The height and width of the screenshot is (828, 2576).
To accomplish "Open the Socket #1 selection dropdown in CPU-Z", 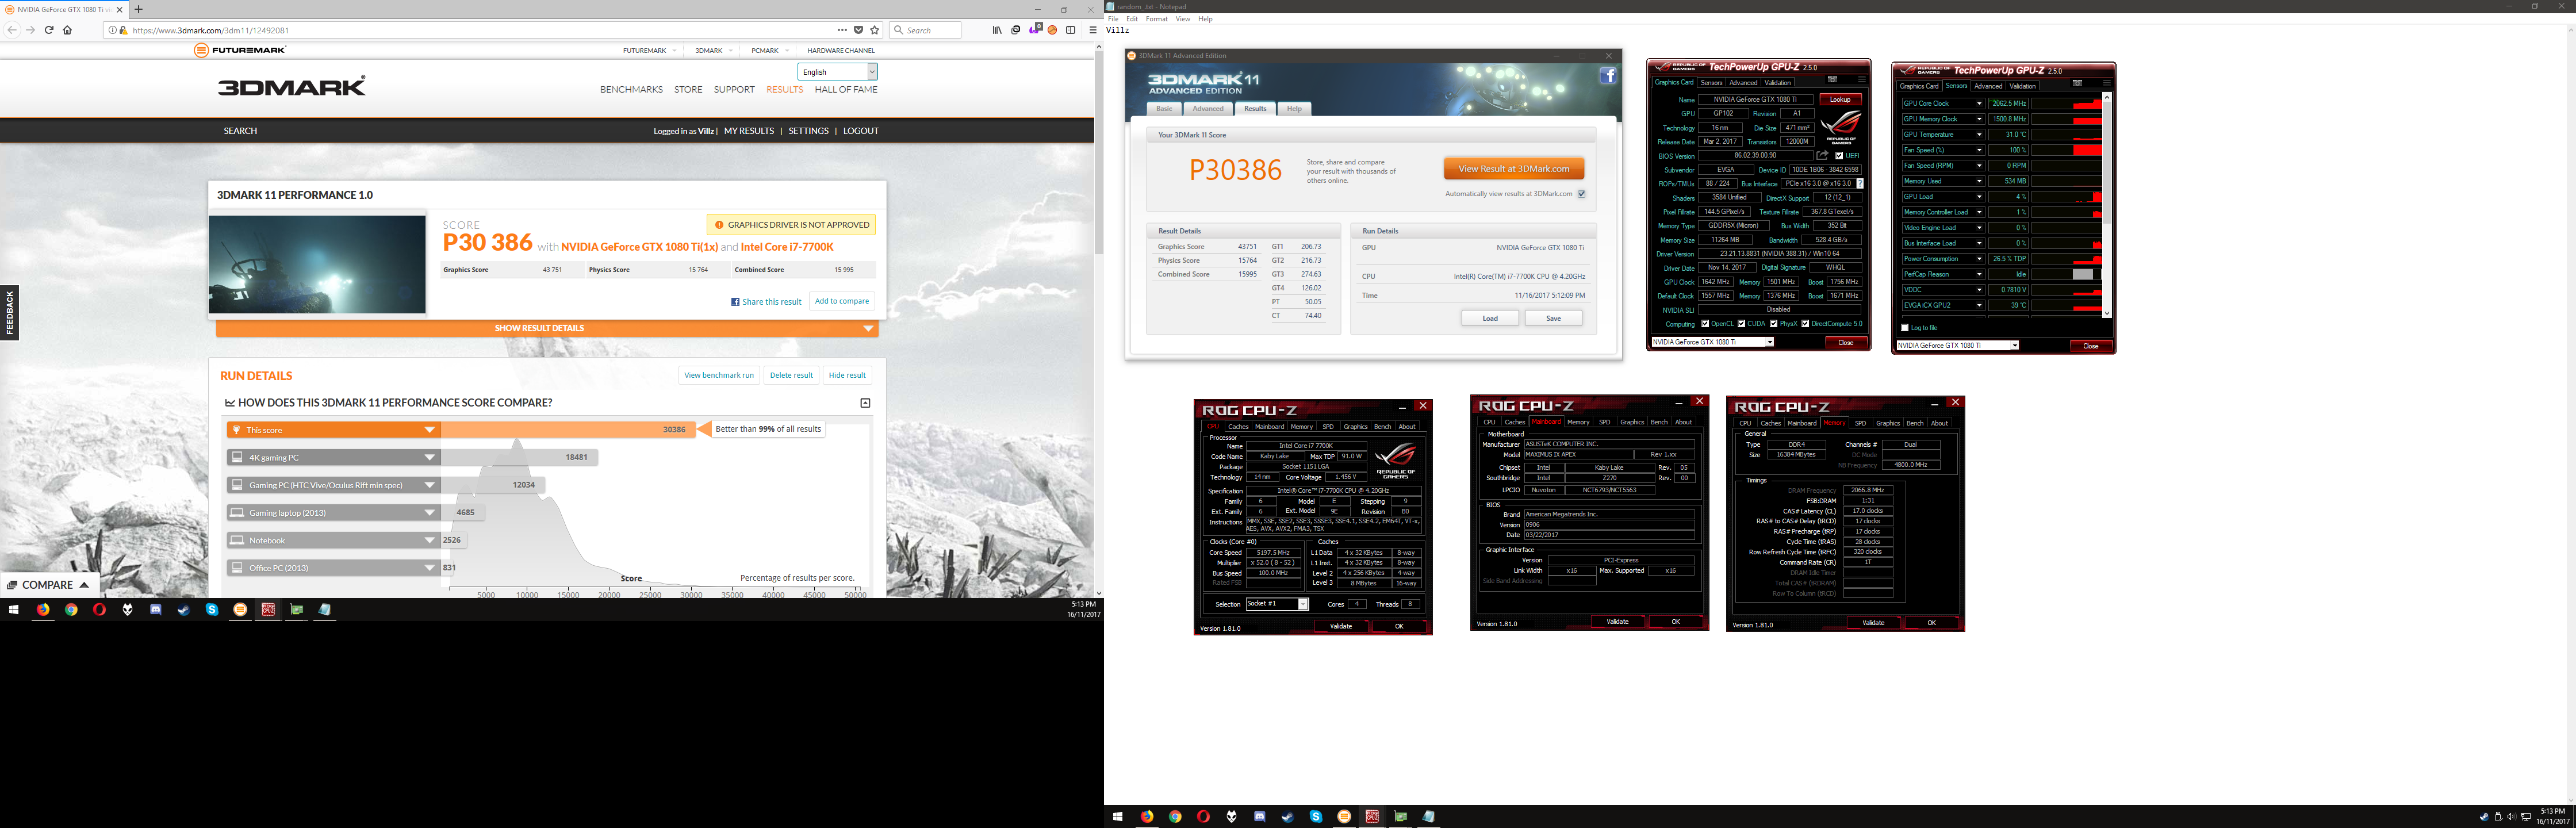I will click(x=1277, y=604).
